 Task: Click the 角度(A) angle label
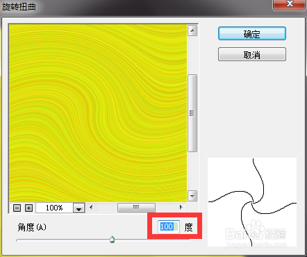32,227
